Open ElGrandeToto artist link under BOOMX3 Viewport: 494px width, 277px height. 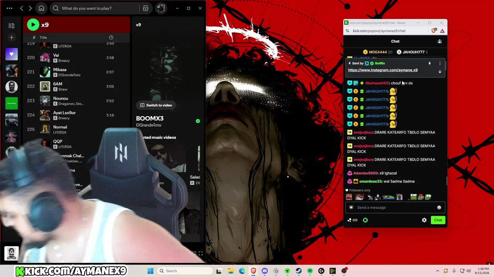coord(149,125)
